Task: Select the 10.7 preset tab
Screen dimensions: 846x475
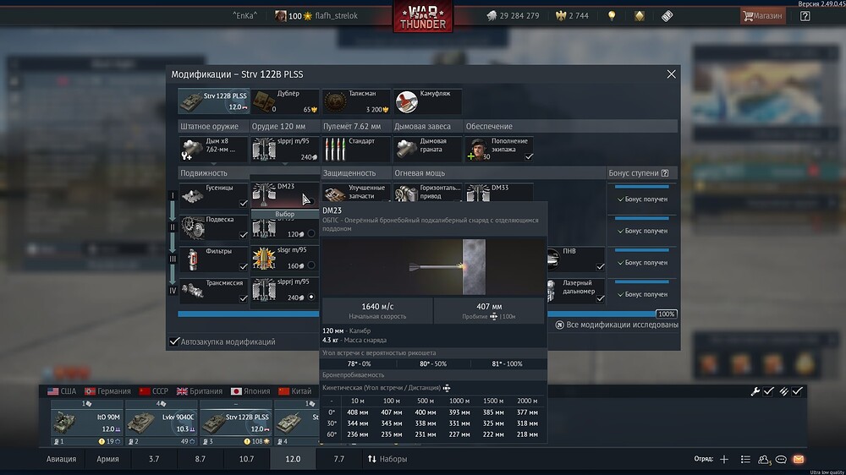Action: [x=246, y=459]
